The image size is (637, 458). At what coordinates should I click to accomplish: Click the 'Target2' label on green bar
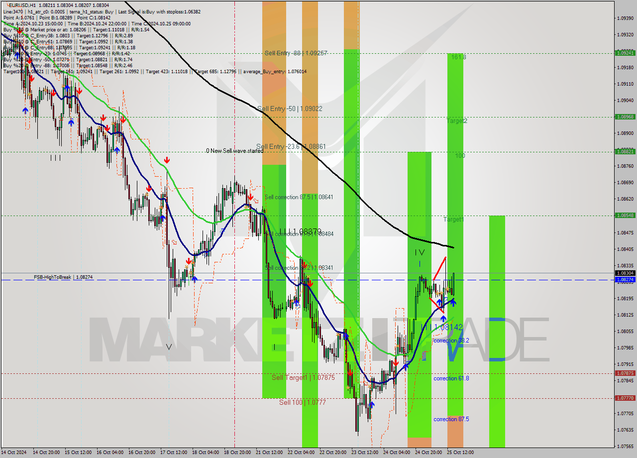click(x=456, y=120)
